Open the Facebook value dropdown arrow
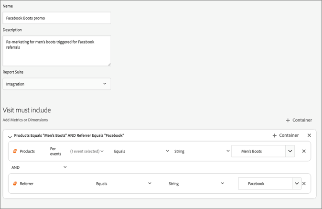Image resolution: width=322 pixels, height=209 pixels. 296,183
